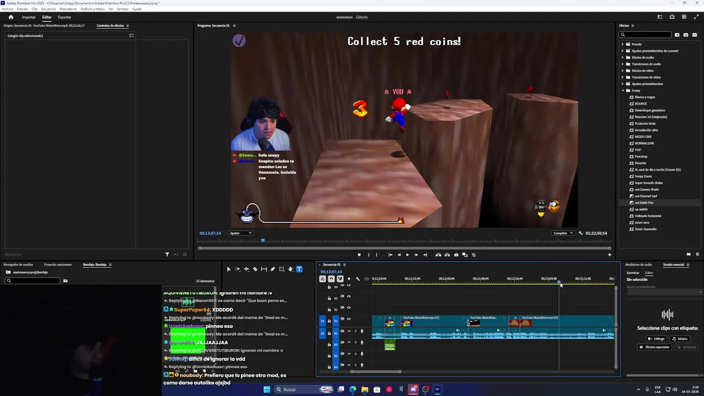The height and width of the screenshot is (396, 704).
Task: Open Controles de efectos tab
Action: click(x=110, y=26)
